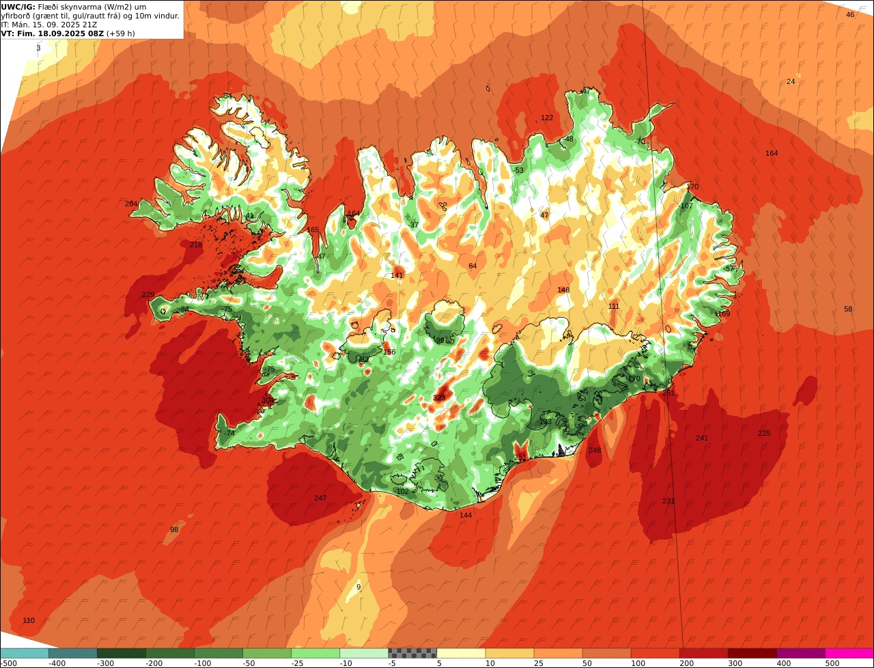Viewport: 874px width, 668px height.
Task: Pick the light green swatch between -25 and -10
Action: [315, 653]
